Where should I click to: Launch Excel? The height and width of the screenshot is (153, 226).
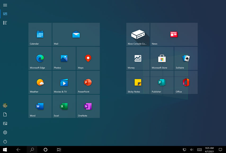64,106
